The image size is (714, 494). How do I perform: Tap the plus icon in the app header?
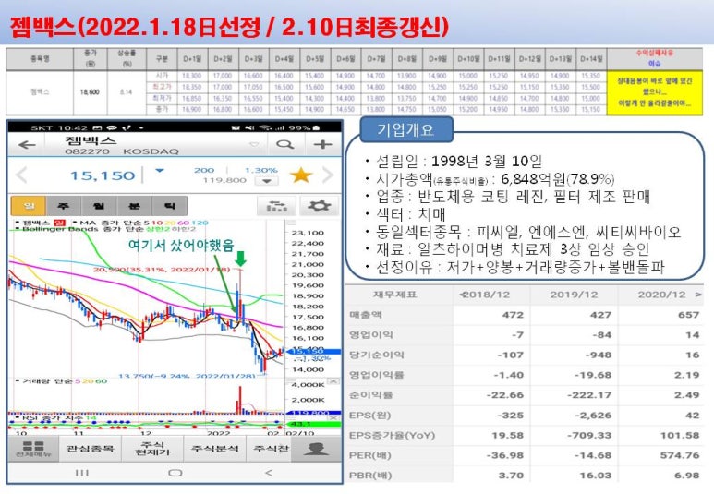click(x=322, y=145)
